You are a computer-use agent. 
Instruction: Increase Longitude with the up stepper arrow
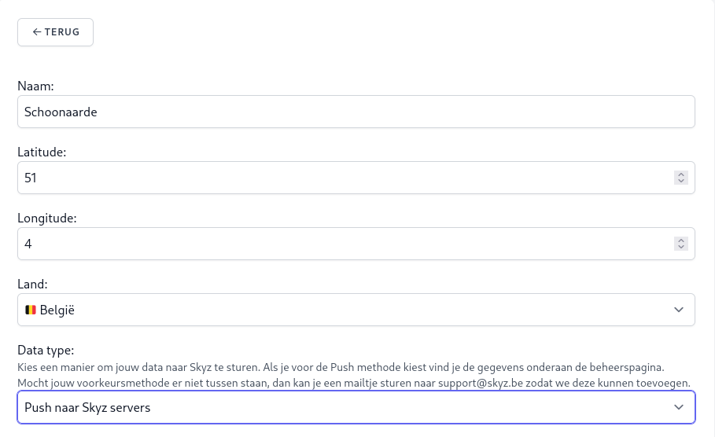681,241
